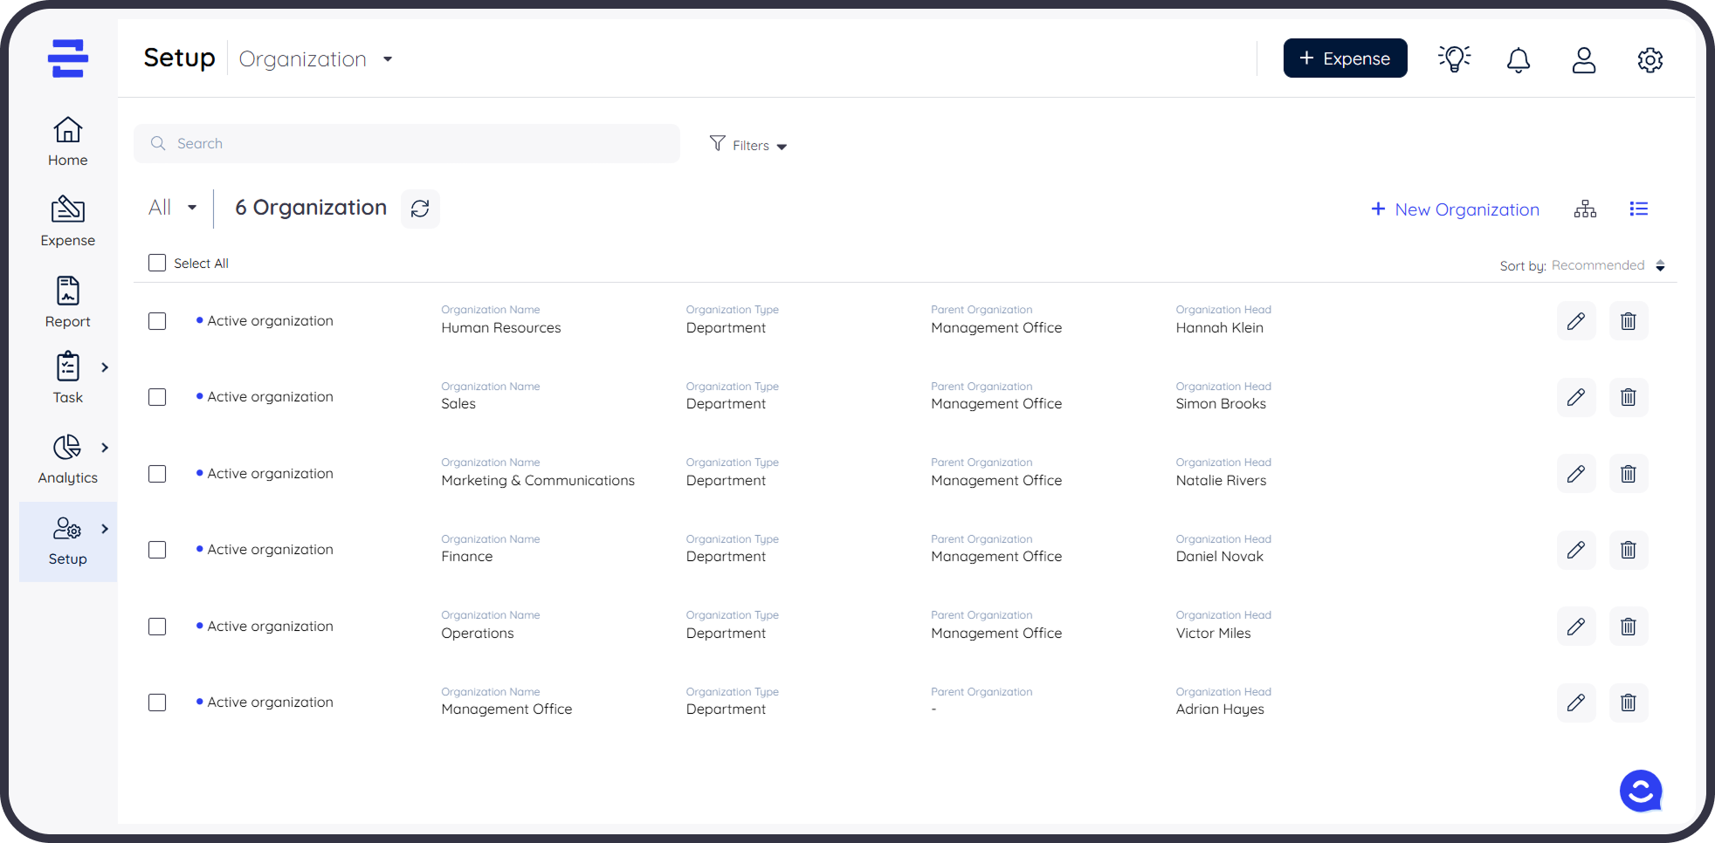The width and height of the screenshot is (1715, 843).
Task: Switch to organization hierarchy chart view
Action: click(x=1585, y=209)
